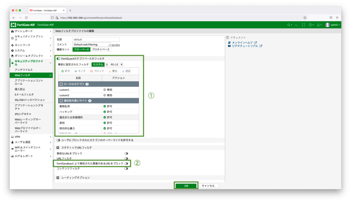Viewport: 351px width, 202px height.
Task: Open the admin user menu
Action: (332, 25)
